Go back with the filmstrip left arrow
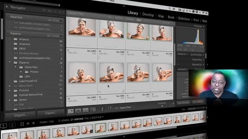 (x=28, y=124)
